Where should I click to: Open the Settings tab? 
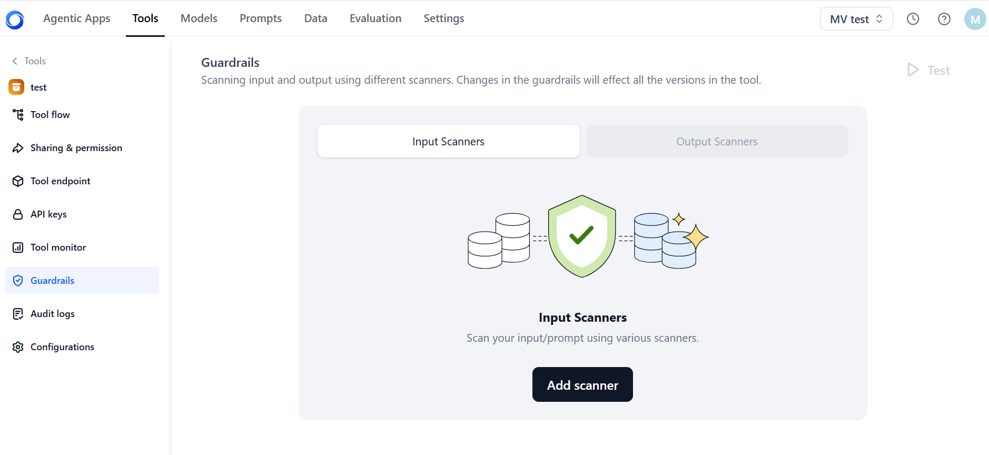tap(444, 18)
